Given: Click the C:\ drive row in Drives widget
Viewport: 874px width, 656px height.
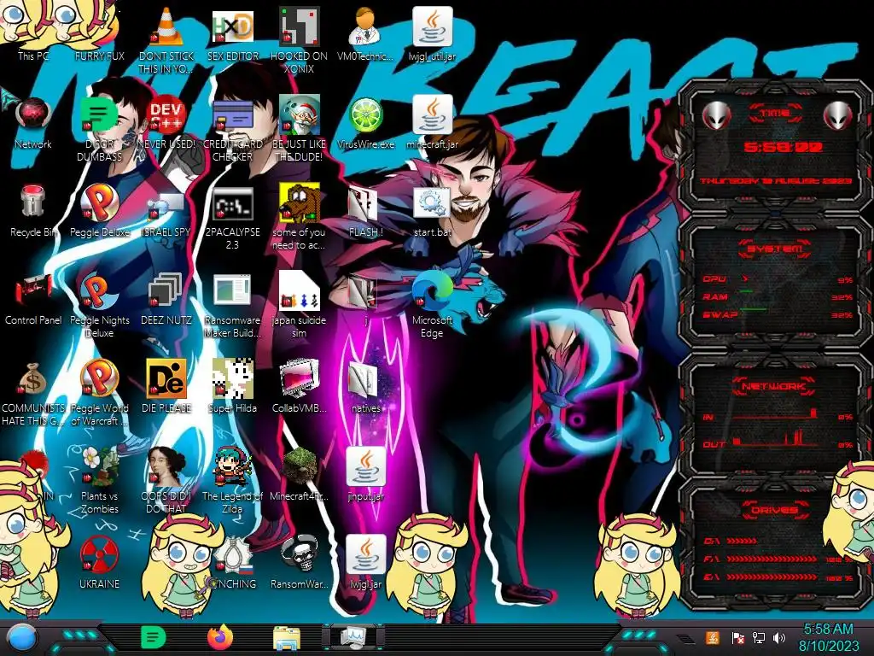Looking at the screenshot, I should pyautogui.click(x=778, y=541).
